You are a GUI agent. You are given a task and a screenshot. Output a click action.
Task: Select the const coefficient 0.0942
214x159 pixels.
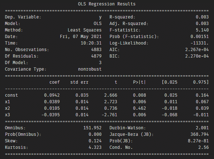(52, 95)
